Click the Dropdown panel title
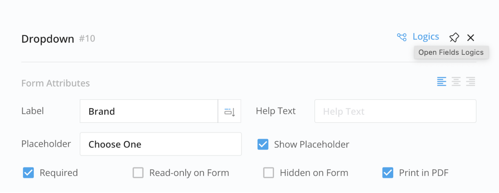 click(48, 39)
